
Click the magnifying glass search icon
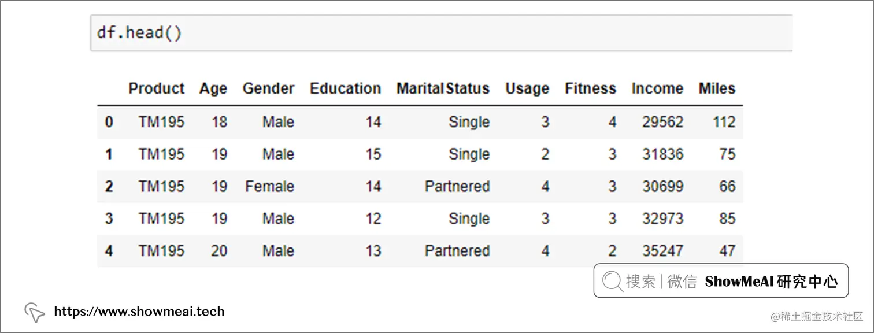612,282
